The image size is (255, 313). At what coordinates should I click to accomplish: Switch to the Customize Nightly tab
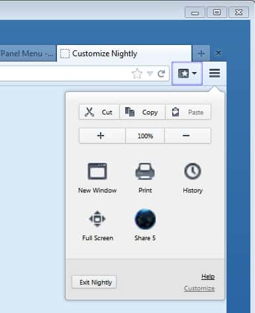[x=124, y=54]
